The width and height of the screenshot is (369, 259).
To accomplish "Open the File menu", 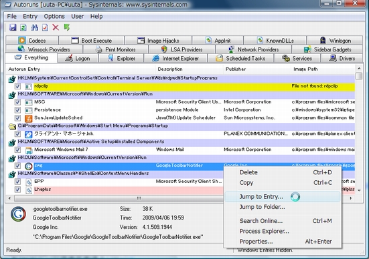I will tap(12, 16).
